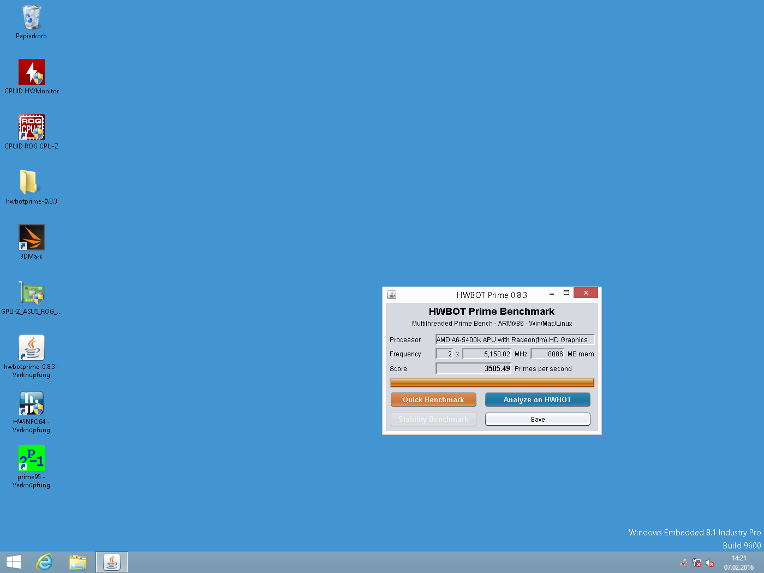Open prime95 Verknüpfung shortcut

[32, 467]
